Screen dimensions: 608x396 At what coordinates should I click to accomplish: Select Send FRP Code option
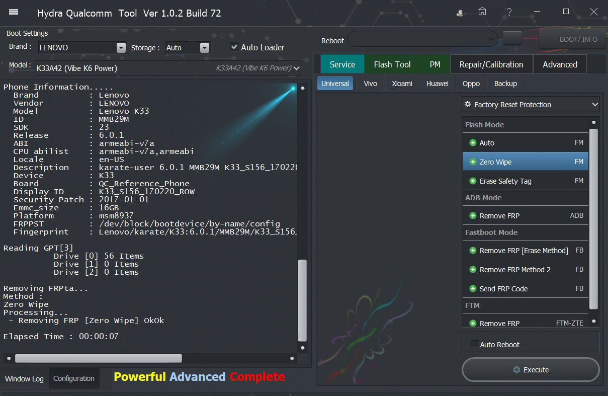point(525,289)
